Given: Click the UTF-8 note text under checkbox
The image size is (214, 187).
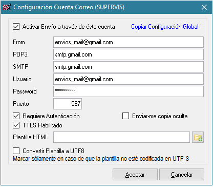Looking at the screenshot, I should pyautogui.click(x=101, y=159).
